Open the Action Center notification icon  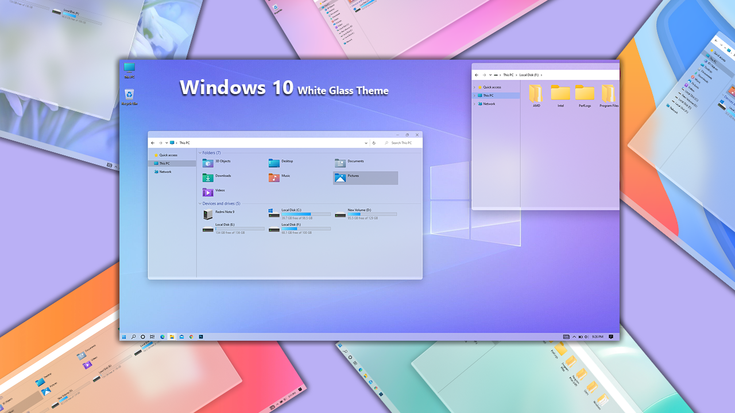(x=611, y=337)
